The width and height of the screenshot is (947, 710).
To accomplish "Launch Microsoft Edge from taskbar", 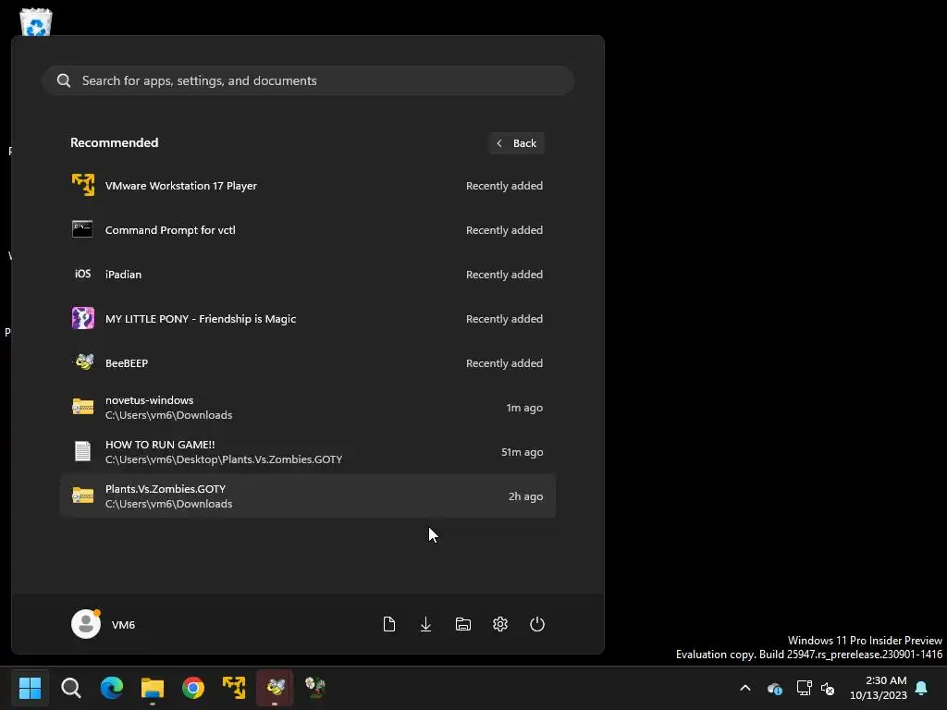I will click(112, 688).
